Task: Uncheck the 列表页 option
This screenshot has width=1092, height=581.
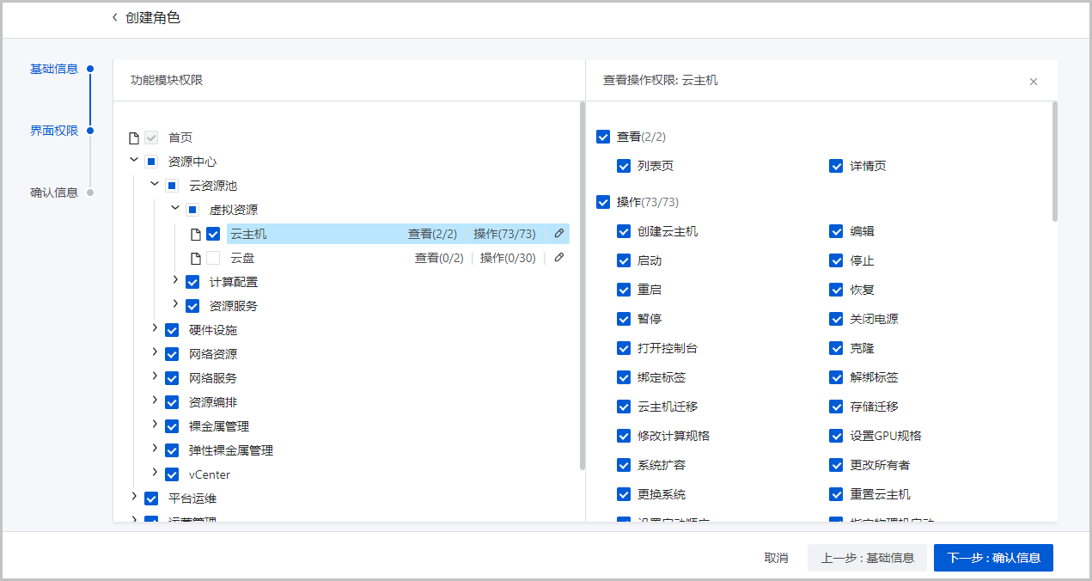Action: 624,166
